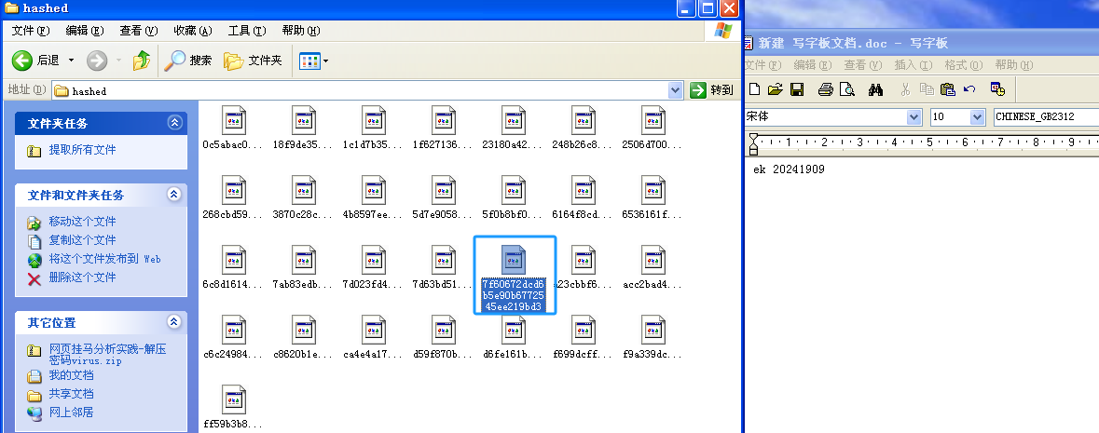The width and height of the screenshot is (1099, 433).
Task: Select the file 1c1d7b35...
Action: pyautogui.click(x=373, y=129)
